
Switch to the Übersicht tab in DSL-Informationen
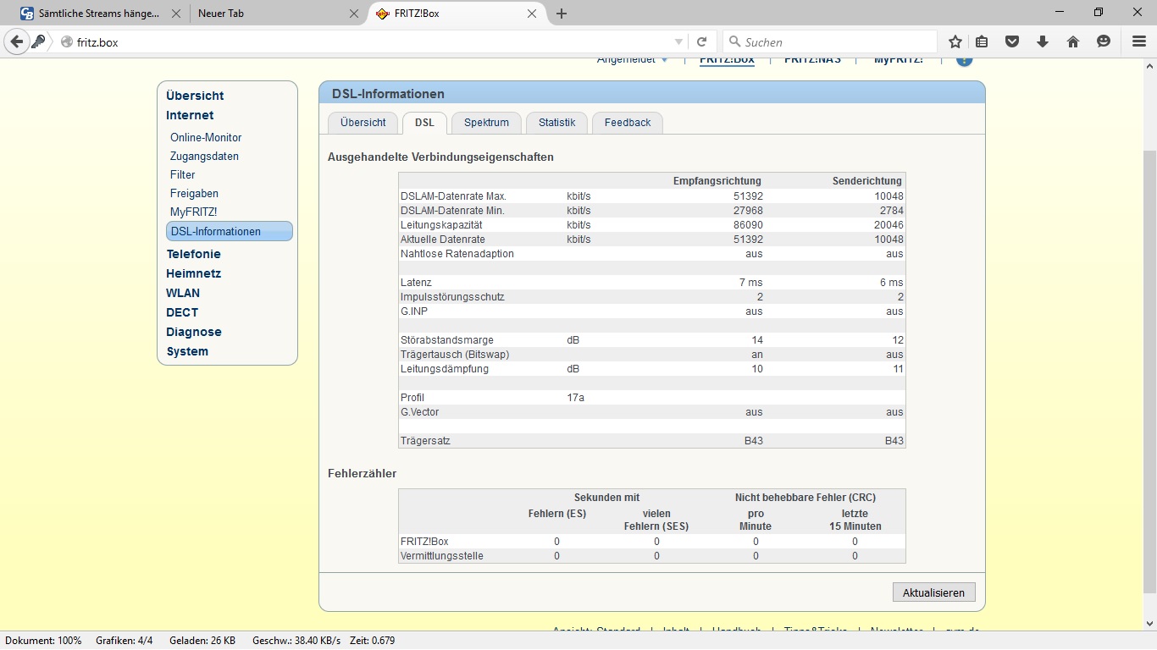[363, 123]
